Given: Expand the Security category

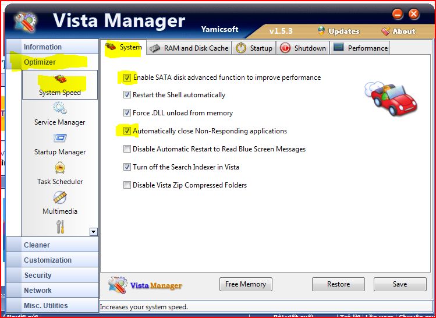Looking at the screenshot, I should 38,275.
